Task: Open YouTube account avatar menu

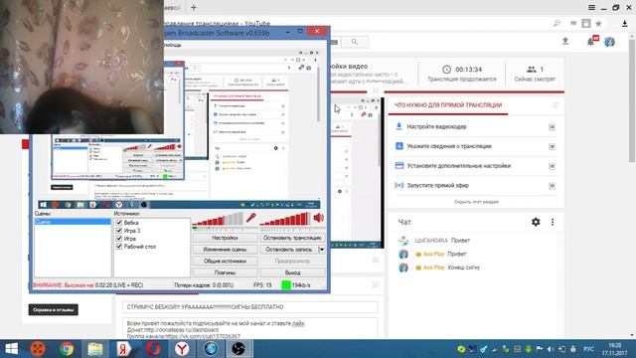Action: click(609, 42)
